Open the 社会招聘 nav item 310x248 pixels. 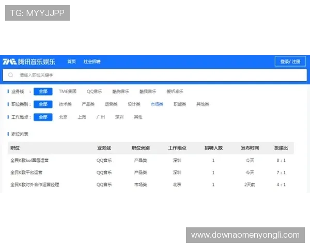[92, 61]
